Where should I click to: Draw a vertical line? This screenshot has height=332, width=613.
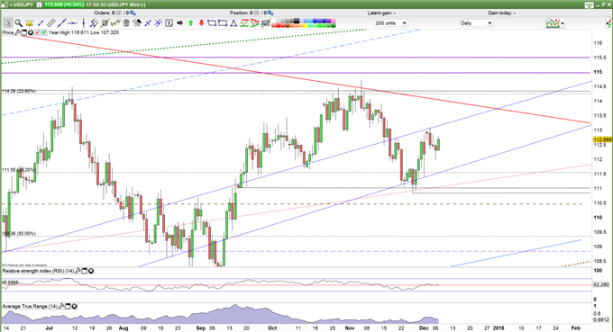click(x=83, y=23)
